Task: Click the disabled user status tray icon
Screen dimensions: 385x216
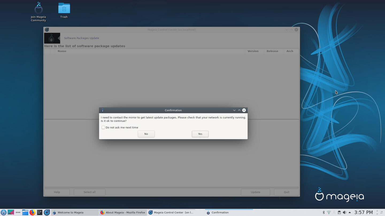Action: pyautogui.click(x=334, y=213)
